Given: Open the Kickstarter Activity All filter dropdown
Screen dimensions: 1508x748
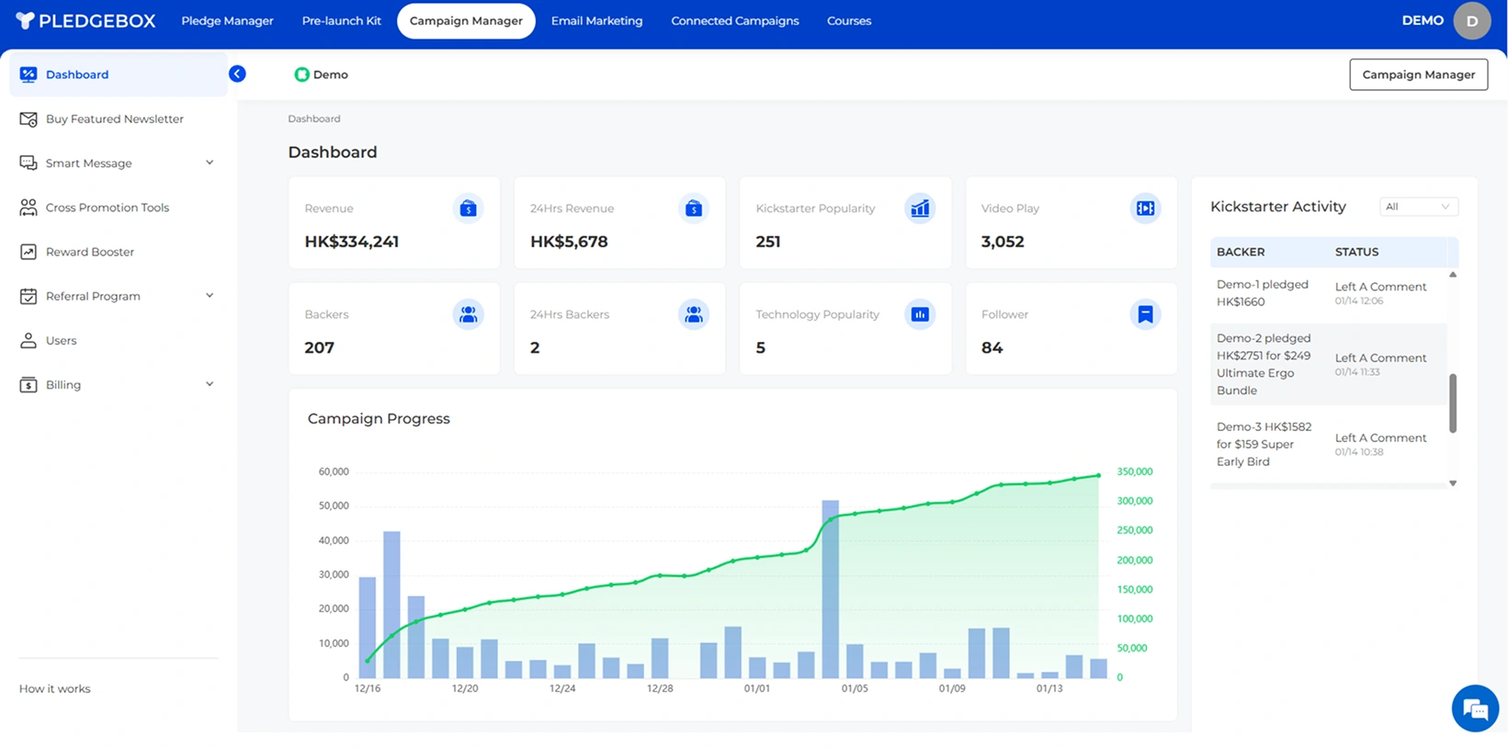Looking at the screenshot, I should (1418, 207).
